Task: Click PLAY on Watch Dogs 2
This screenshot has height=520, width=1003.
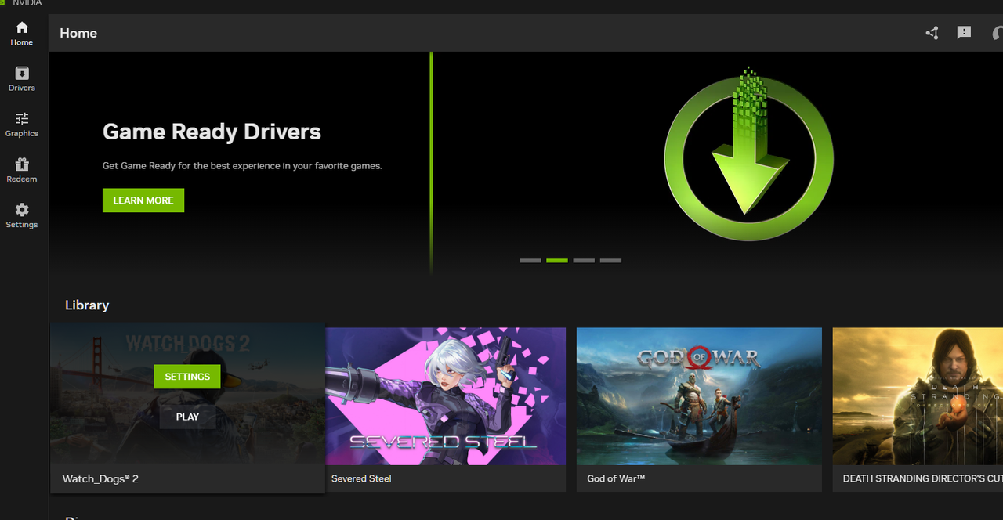Action: [187, 417]
